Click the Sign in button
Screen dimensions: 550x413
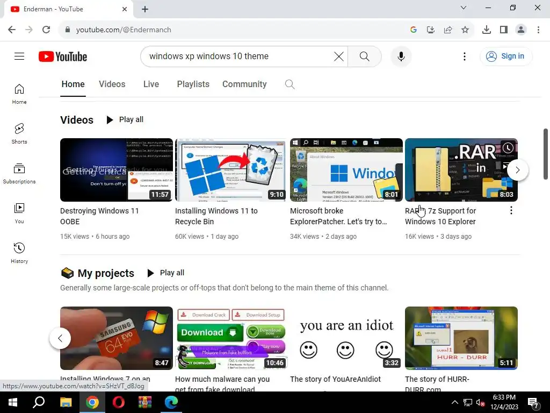(506, 56)
